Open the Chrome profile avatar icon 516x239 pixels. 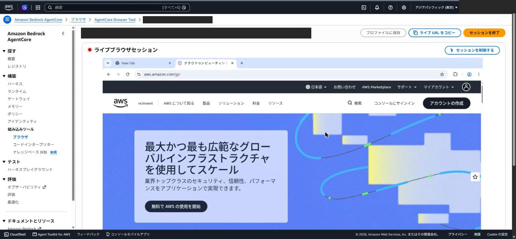[469, 74]
